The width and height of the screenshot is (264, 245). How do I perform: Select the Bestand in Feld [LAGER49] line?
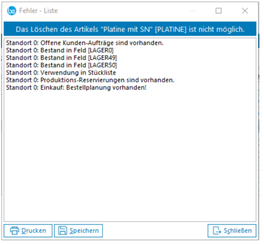coord(61,58)
